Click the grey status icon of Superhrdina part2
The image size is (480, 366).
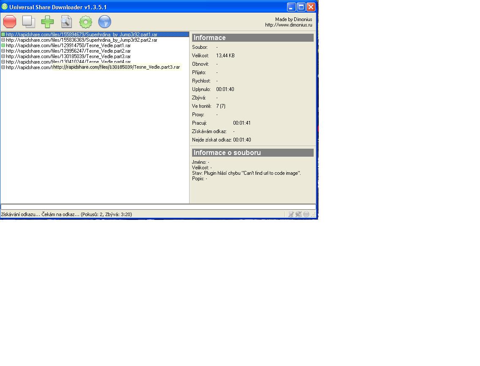click(3, 40)
